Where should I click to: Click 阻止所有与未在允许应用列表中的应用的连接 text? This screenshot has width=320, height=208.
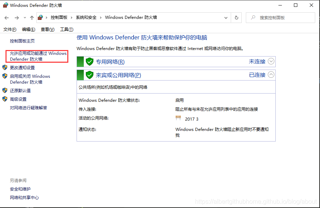click(x=217, y=109)
